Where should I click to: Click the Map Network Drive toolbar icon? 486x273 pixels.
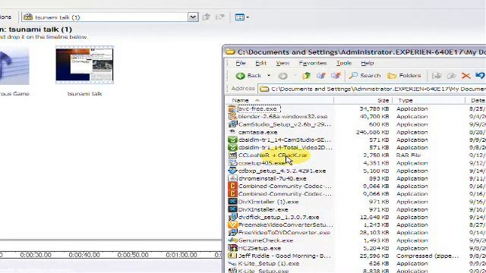[x=320, y=76]
